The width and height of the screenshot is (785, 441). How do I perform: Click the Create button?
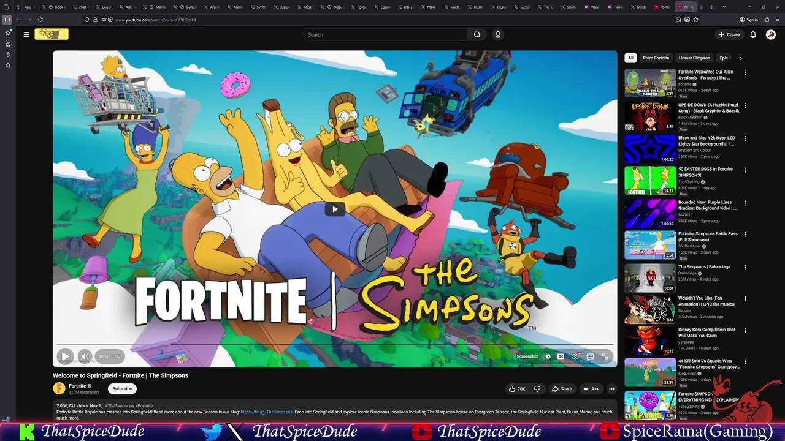point(729,34)
